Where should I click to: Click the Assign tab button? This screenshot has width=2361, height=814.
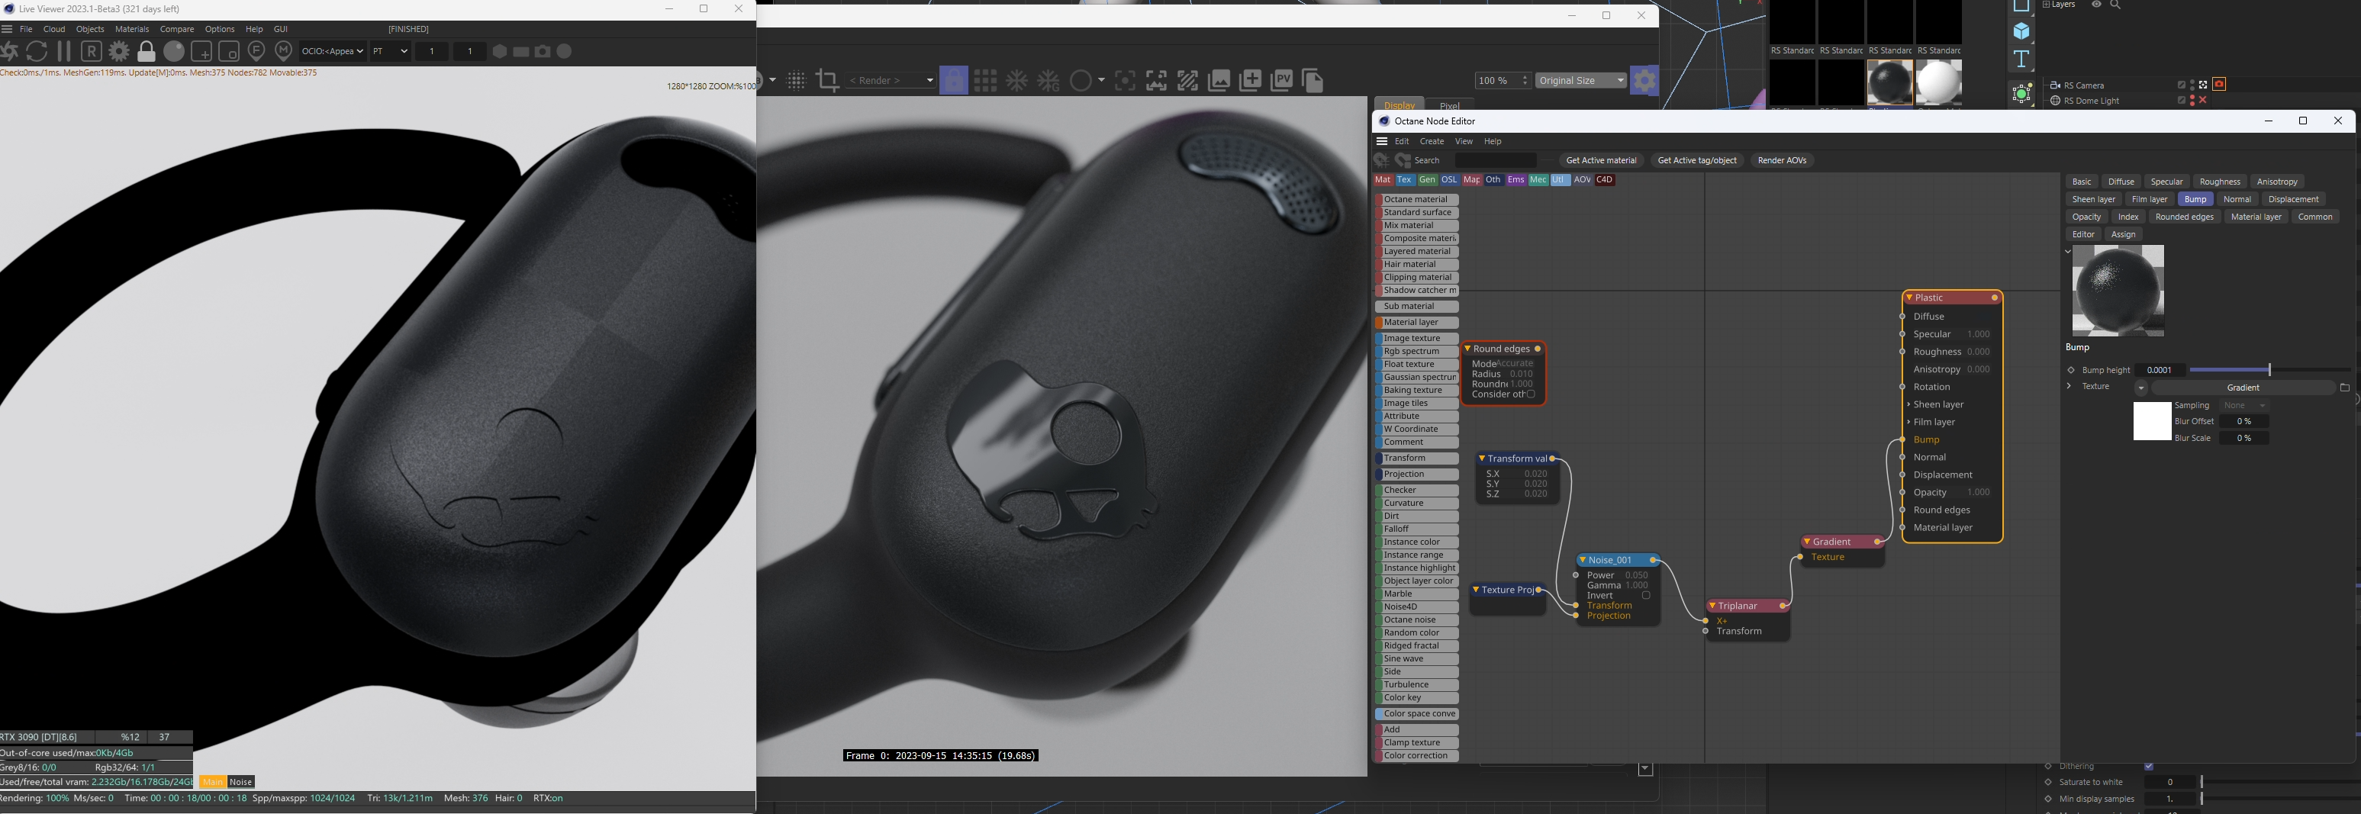click(x=2123, y=235)
